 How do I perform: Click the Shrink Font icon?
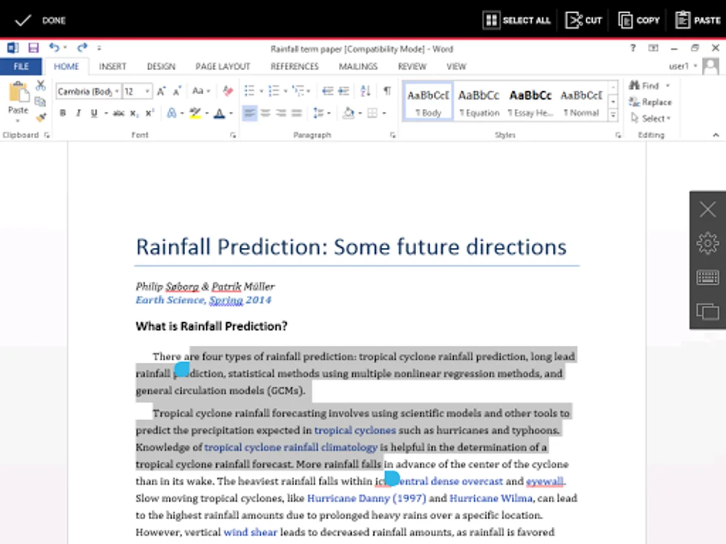[x=177, y=91]
